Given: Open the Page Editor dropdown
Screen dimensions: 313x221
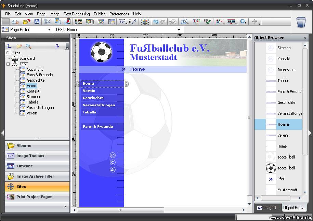Looking at the screenshot, I should pyautogui.click(x=48, y=30).
